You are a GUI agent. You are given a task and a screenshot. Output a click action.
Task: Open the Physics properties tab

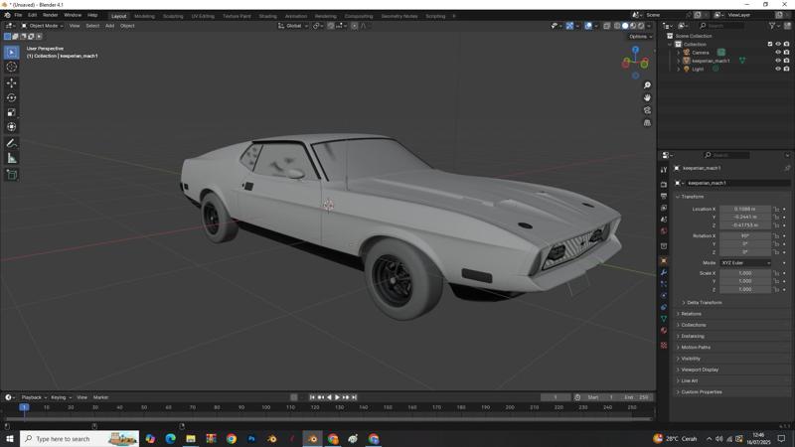click(664, 295)
